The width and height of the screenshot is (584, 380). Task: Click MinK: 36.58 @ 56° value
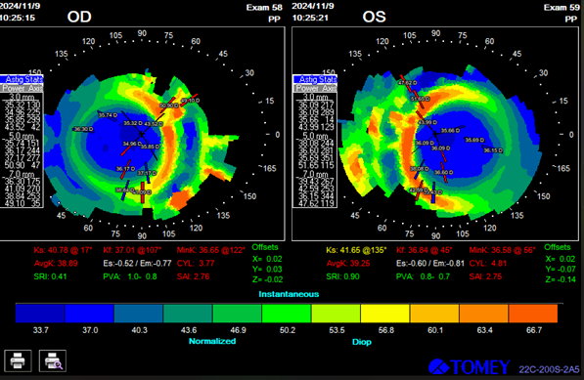tap(502, 250)
